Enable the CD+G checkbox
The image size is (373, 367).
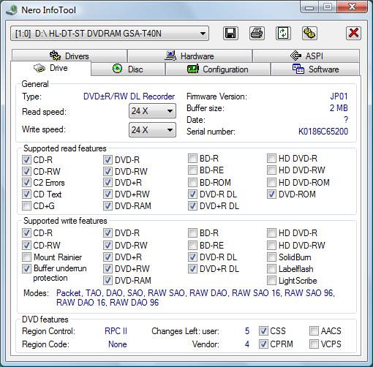pos(26,206)
